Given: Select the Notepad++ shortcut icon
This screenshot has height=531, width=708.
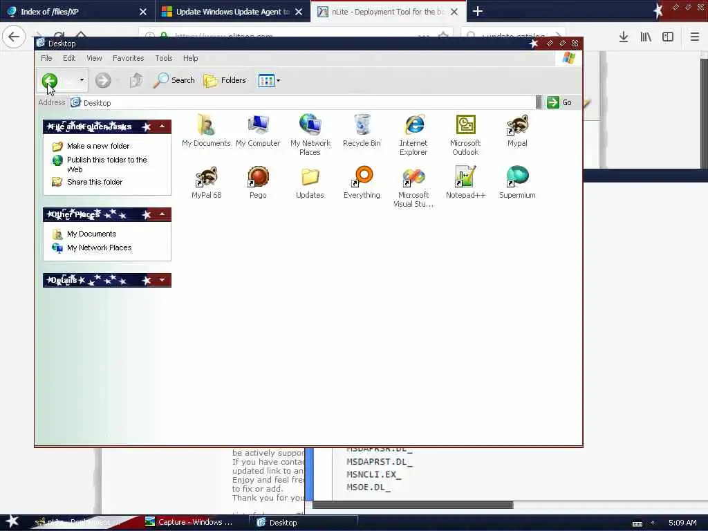Looking at the screenshot, I should click(x=465, y=183).
